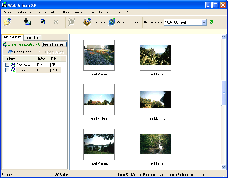The height and width of the screenshot is (178, 228).
Task: Switch to the Mein Album tab
Action: (13, 37)
